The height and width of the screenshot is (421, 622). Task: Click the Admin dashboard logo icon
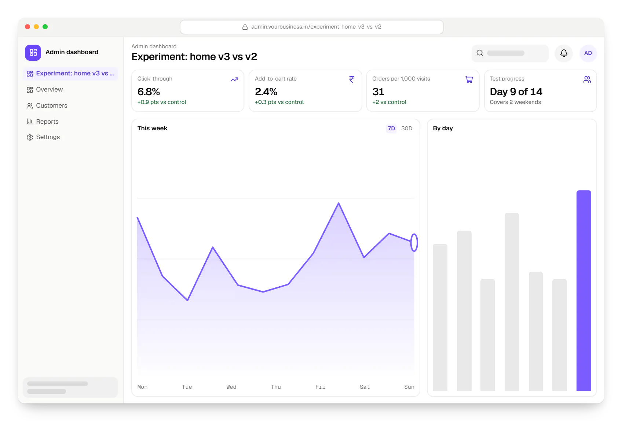[33, 52]
